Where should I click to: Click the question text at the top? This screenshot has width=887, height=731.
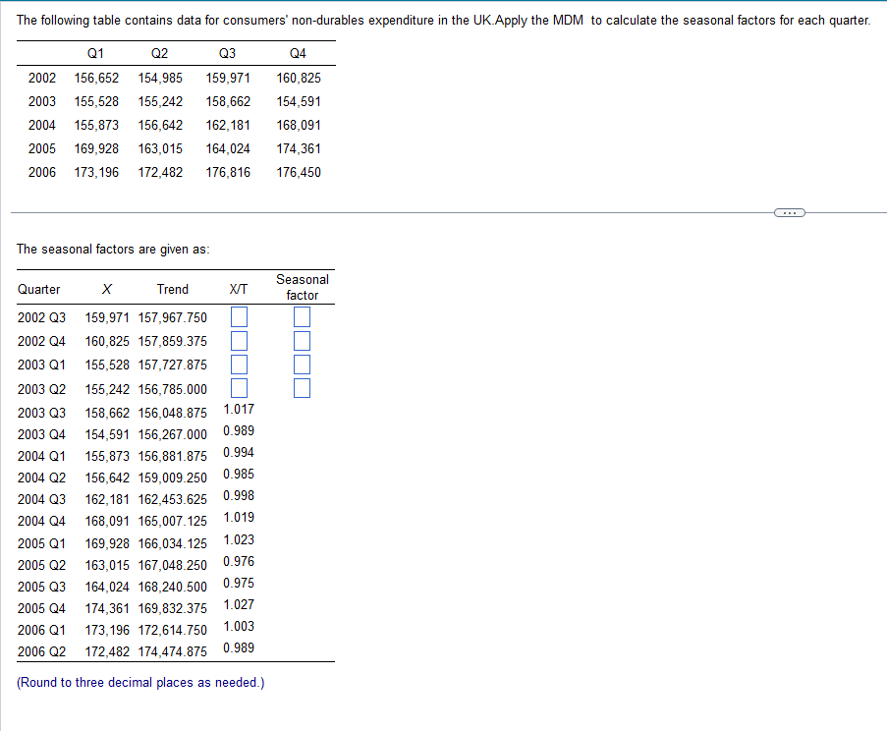point(442,20)
